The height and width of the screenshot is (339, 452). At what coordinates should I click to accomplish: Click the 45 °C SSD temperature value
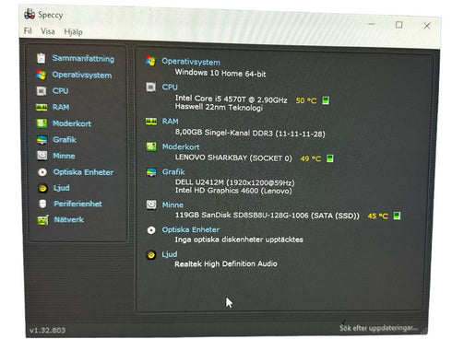(x=378, y=216)
